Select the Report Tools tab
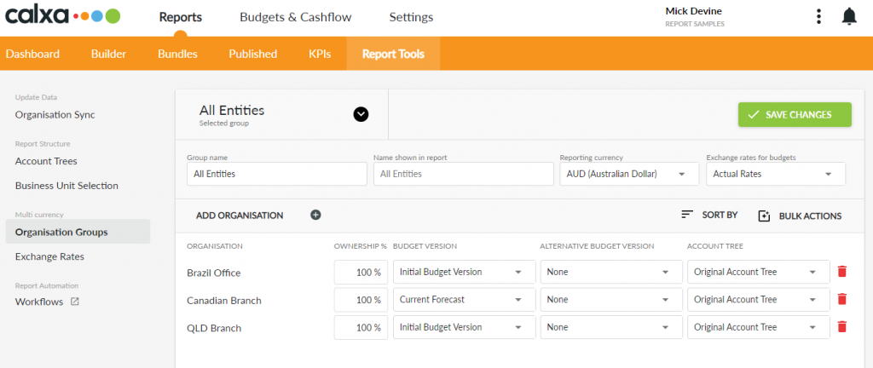873x368 pixels. tap(393, 54)
